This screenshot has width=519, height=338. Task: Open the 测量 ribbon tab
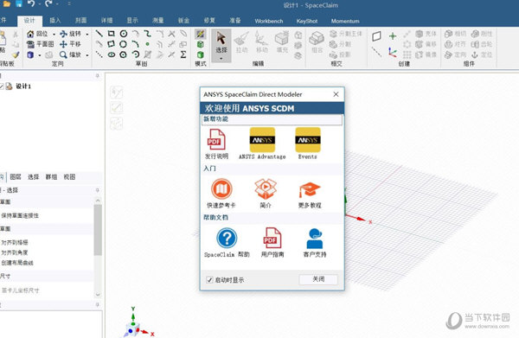[x=158, y=21]
